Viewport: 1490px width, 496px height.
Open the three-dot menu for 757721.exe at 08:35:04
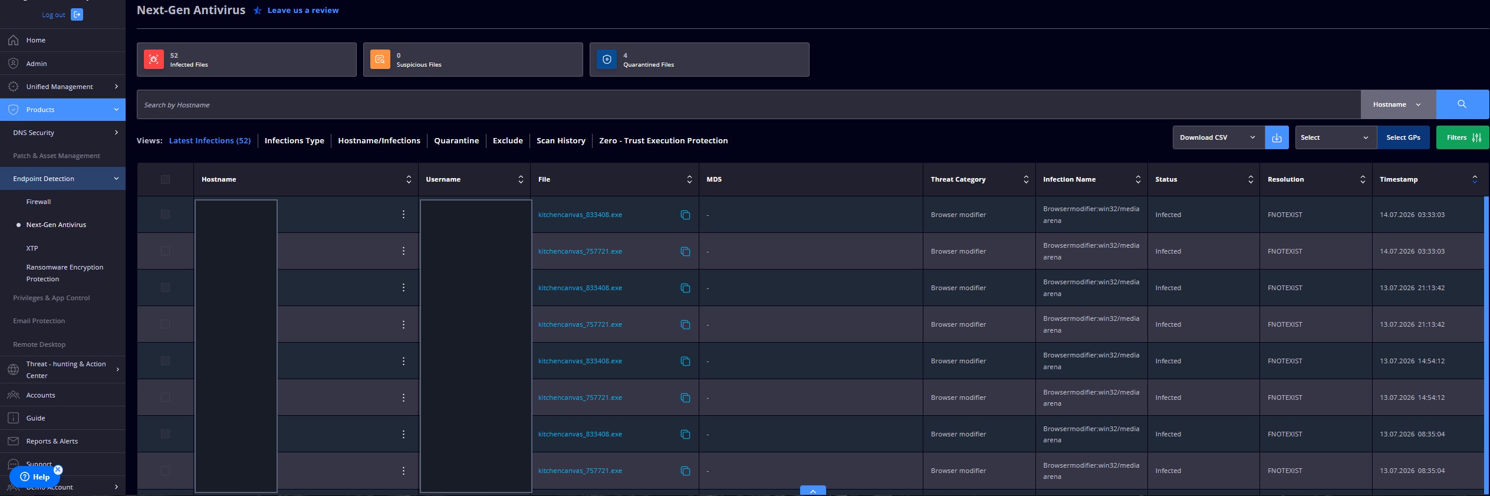[403, 471]
